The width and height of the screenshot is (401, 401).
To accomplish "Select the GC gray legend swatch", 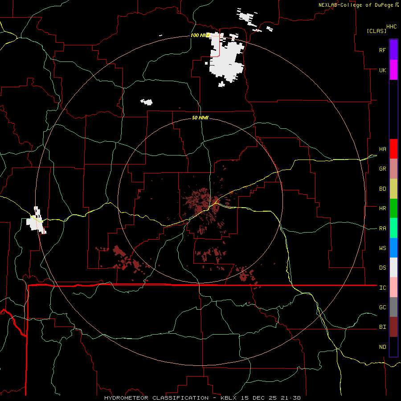I will (393, 307).
